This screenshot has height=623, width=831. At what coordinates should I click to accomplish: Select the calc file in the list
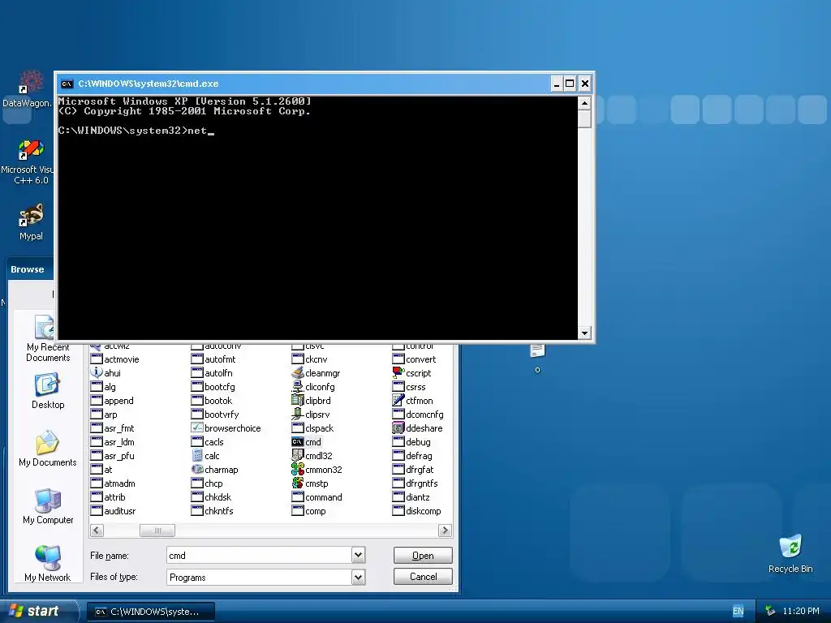pyautogui.click(x=205, y=456)
